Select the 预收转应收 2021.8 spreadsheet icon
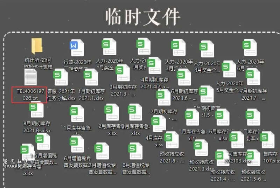 [171, 140]
